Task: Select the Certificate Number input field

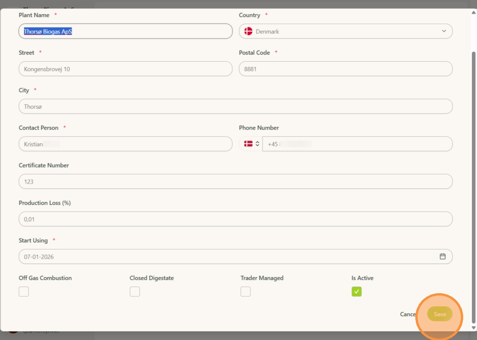Action: (236, 182)
